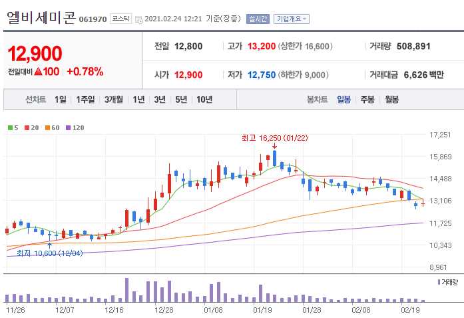
Task: Select the 10년 line chart tab
Action: coord(204,99)
